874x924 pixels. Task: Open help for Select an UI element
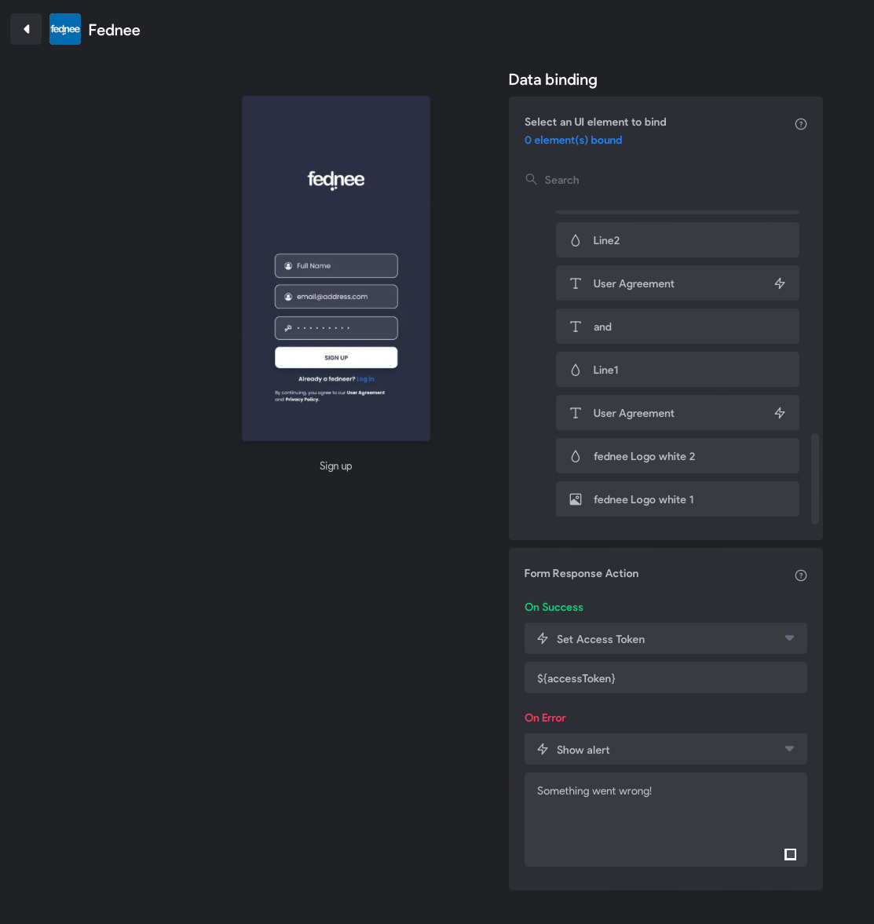(x=800, y=124)
